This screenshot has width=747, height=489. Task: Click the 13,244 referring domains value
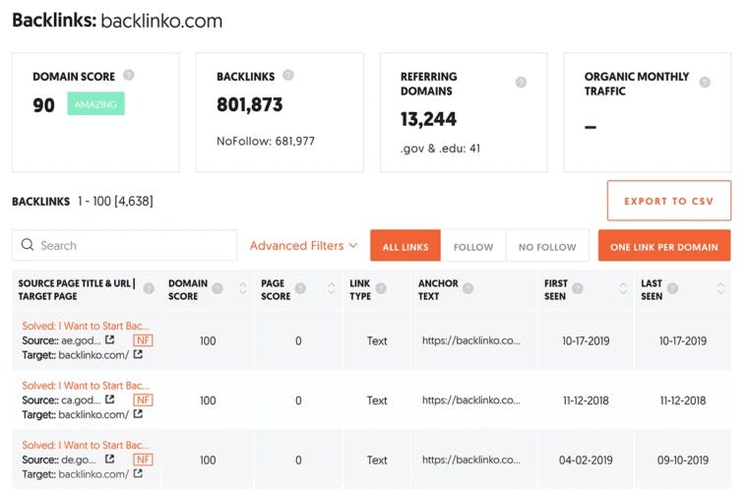pos(428,119)
